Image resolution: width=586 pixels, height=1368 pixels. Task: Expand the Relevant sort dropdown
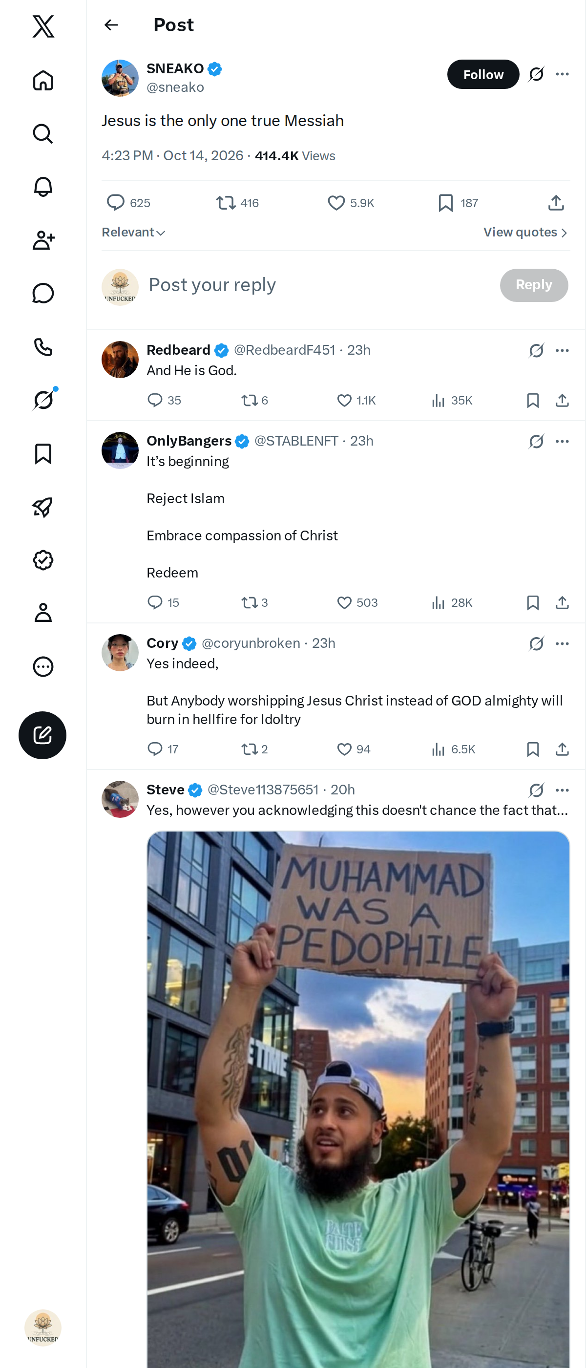pyautogui.click(x=133, y=233)
